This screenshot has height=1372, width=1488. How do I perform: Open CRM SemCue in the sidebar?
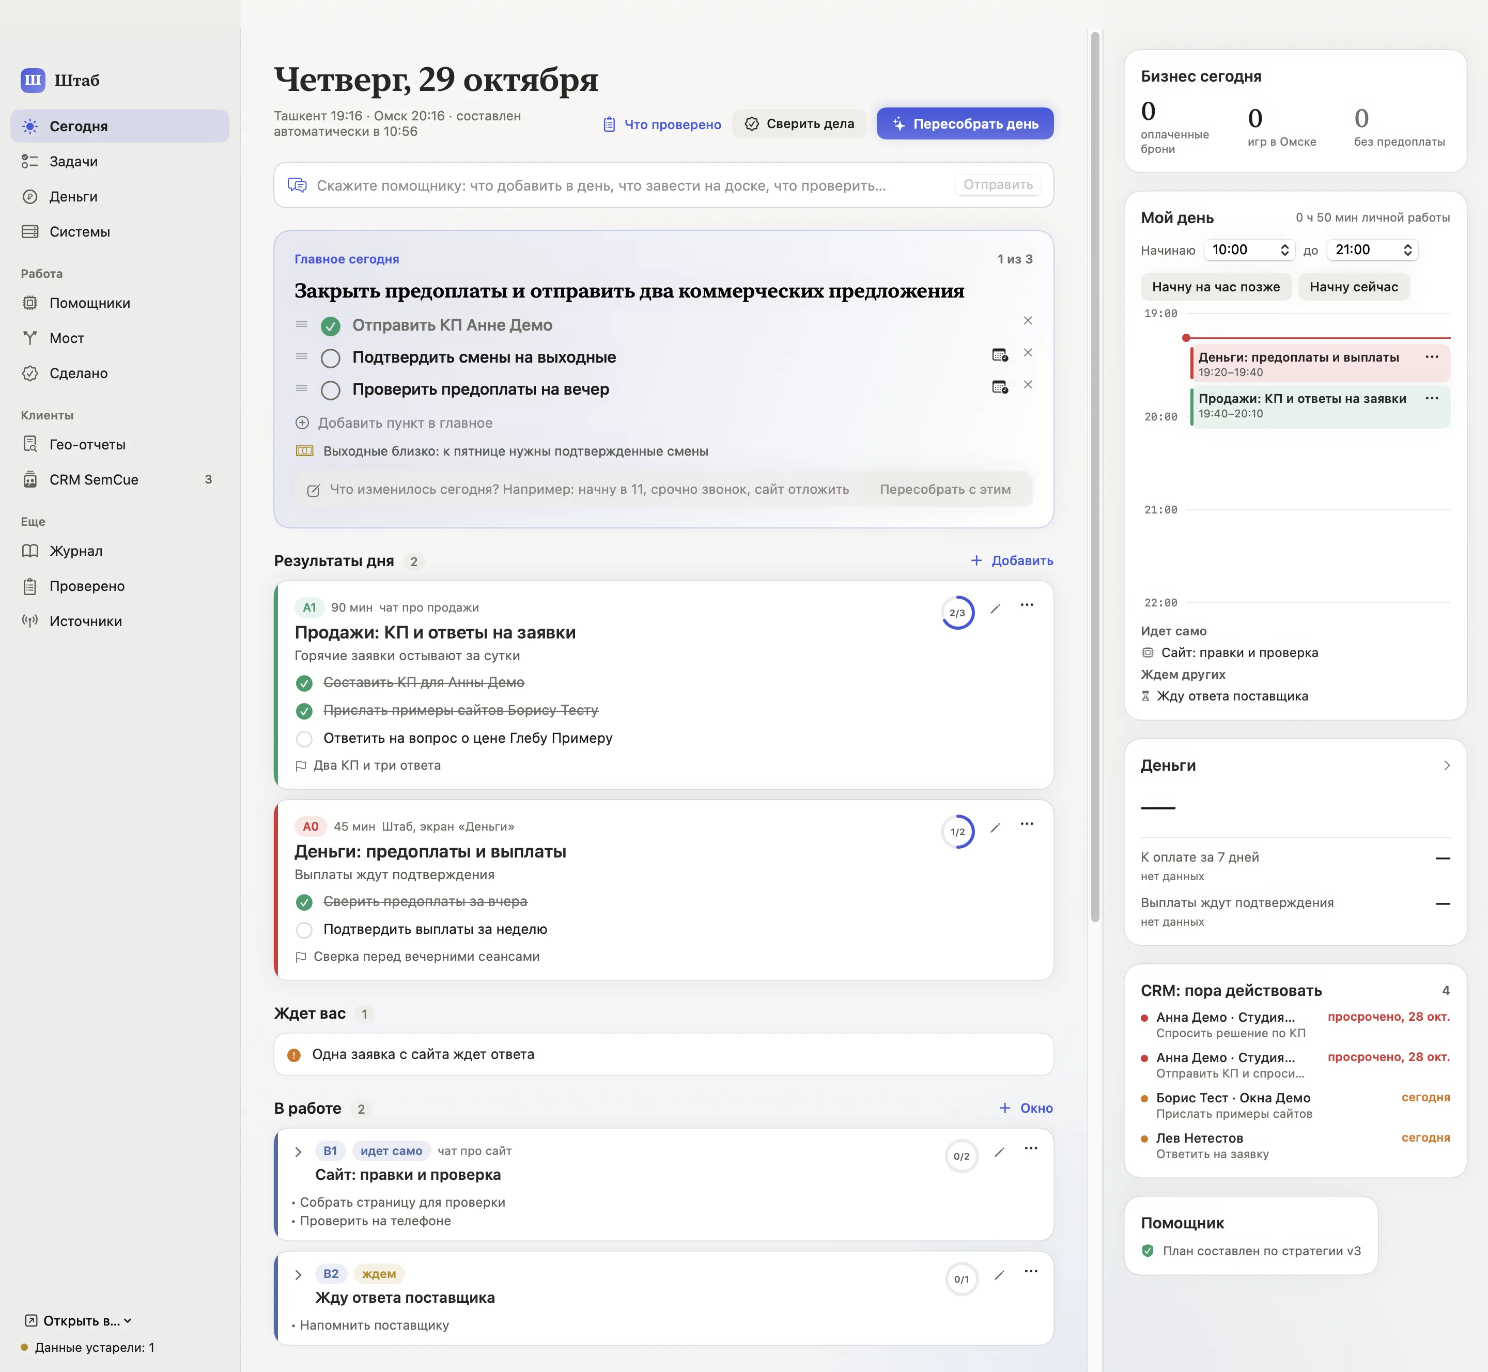point(119,479)
